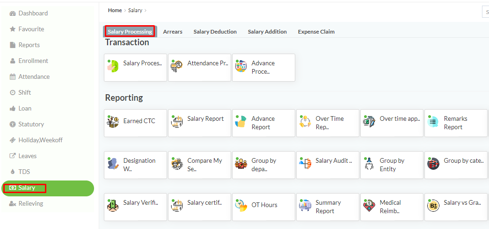Click the Holiday,Weekoff label in sidebar
The width and height of the screenshot is (489, 229).
click(x=41, y=140)
